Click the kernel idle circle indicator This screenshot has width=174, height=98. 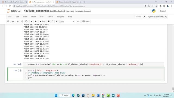tap(166, 17)
